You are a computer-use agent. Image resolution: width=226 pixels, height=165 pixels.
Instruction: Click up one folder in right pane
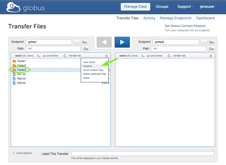click(154, 55)
